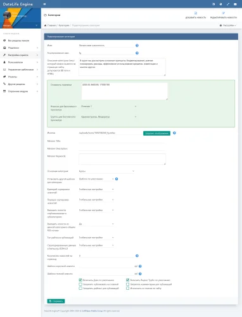Toggle the hamburger sidebar menu icon

pyautogui.click(x=44, y=4)
